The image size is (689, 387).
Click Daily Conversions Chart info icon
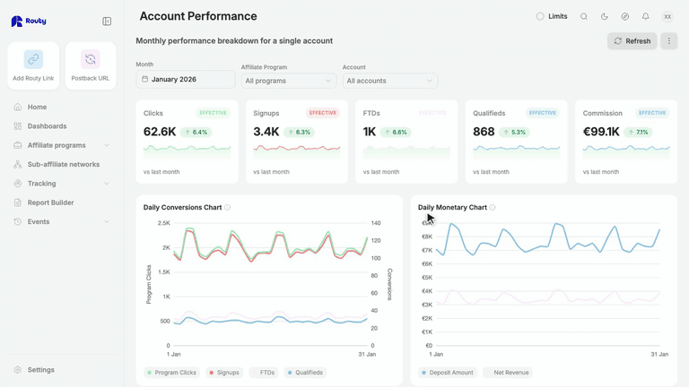click(x=227, y=208)
